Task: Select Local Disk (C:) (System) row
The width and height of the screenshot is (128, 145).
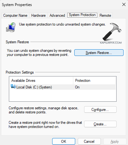Action: pos(63,87)
